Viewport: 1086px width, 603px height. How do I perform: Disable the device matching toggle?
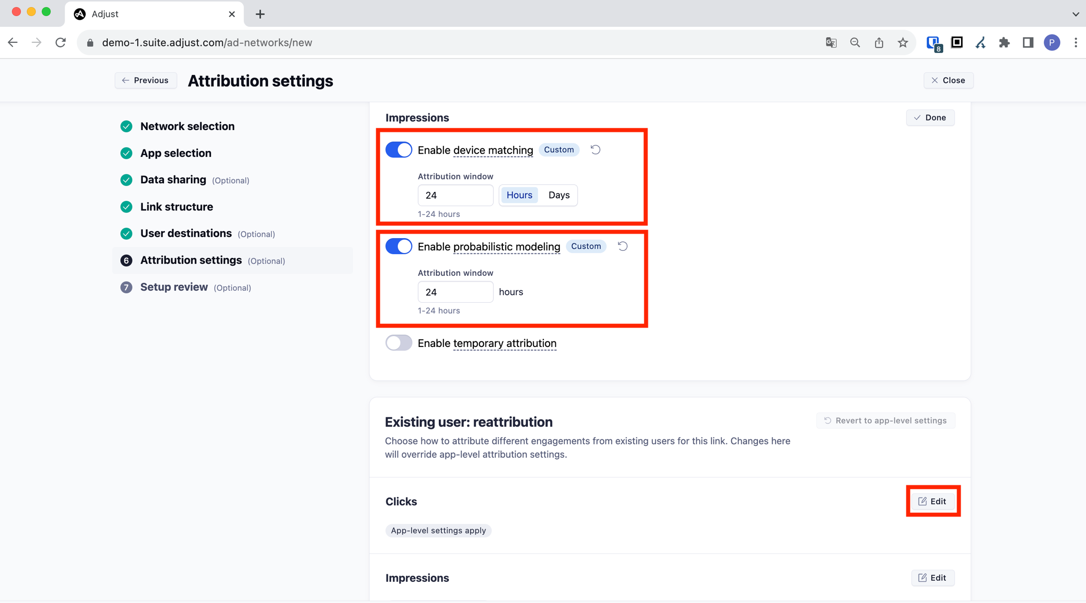pos(399,150)
